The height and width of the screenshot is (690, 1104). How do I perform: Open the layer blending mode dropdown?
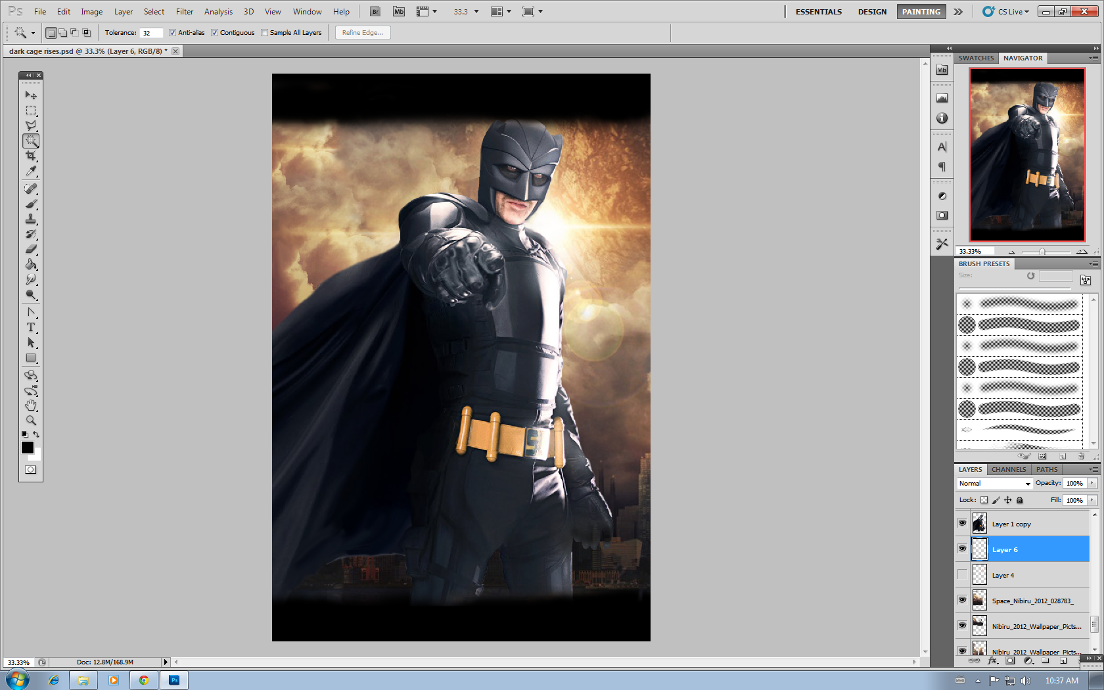(993, 483)
